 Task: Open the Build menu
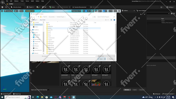pyautogui.click(x=32, y=1)
